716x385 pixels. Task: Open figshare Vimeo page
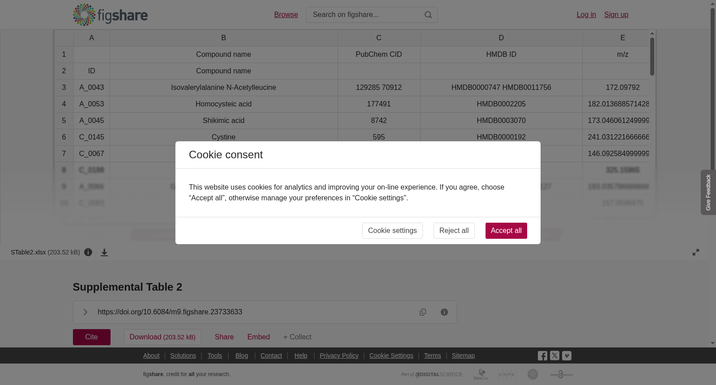click(x=567, y=356)
